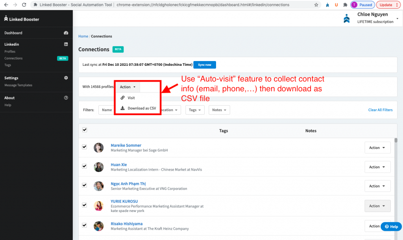
Task: Click the link icon beside Visit
Action: click(123, 98)
